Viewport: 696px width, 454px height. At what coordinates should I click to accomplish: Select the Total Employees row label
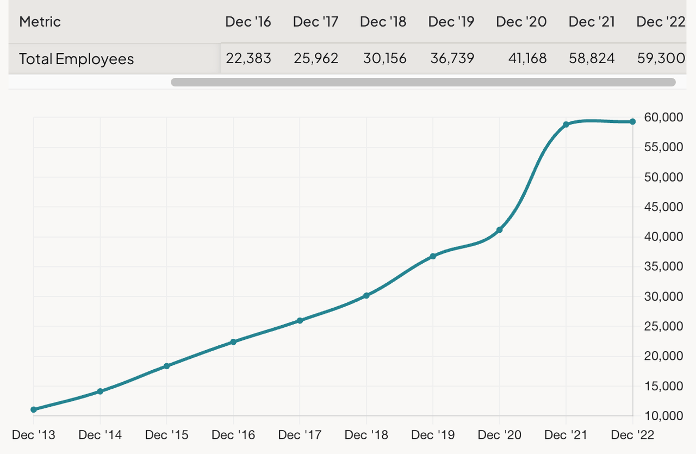77,59
